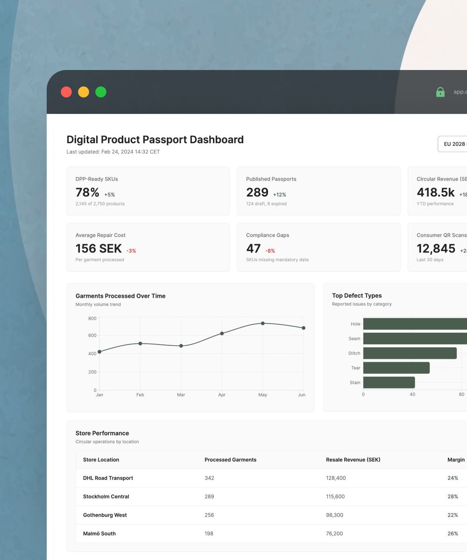Sort by Resale Revenue (SEK) column header
This screenshot has width=467, height=560.
(x=353, y=460)
